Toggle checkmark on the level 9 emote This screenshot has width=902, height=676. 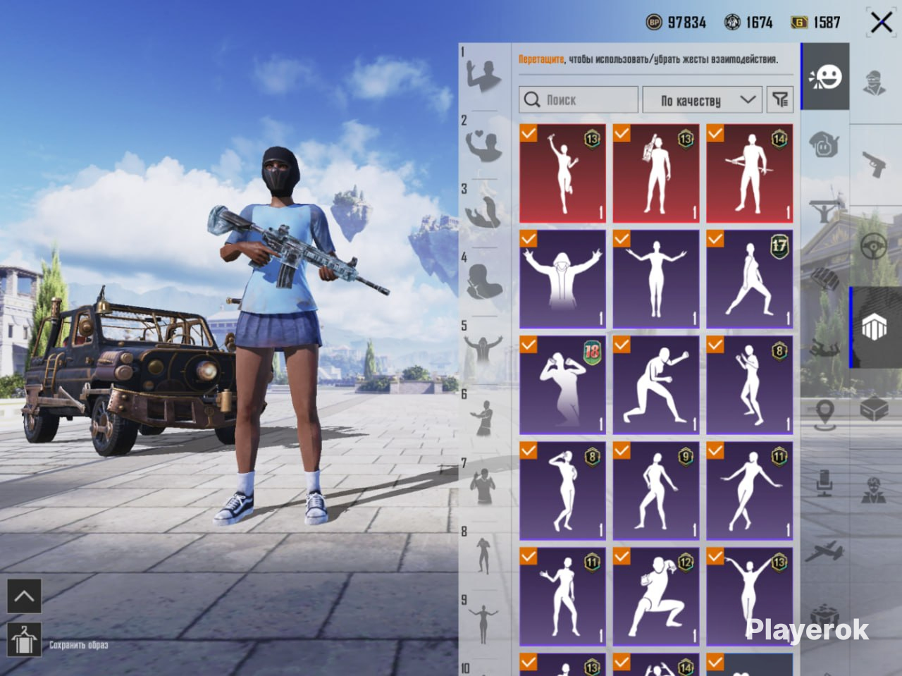(x=622, y=450)
